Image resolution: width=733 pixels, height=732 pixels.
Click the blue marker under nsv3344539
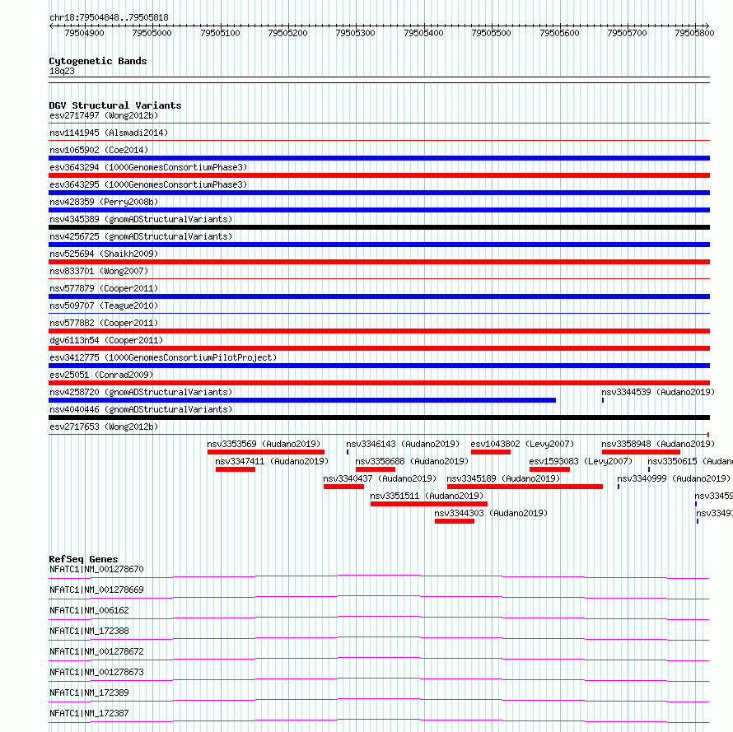click(603, 400)
